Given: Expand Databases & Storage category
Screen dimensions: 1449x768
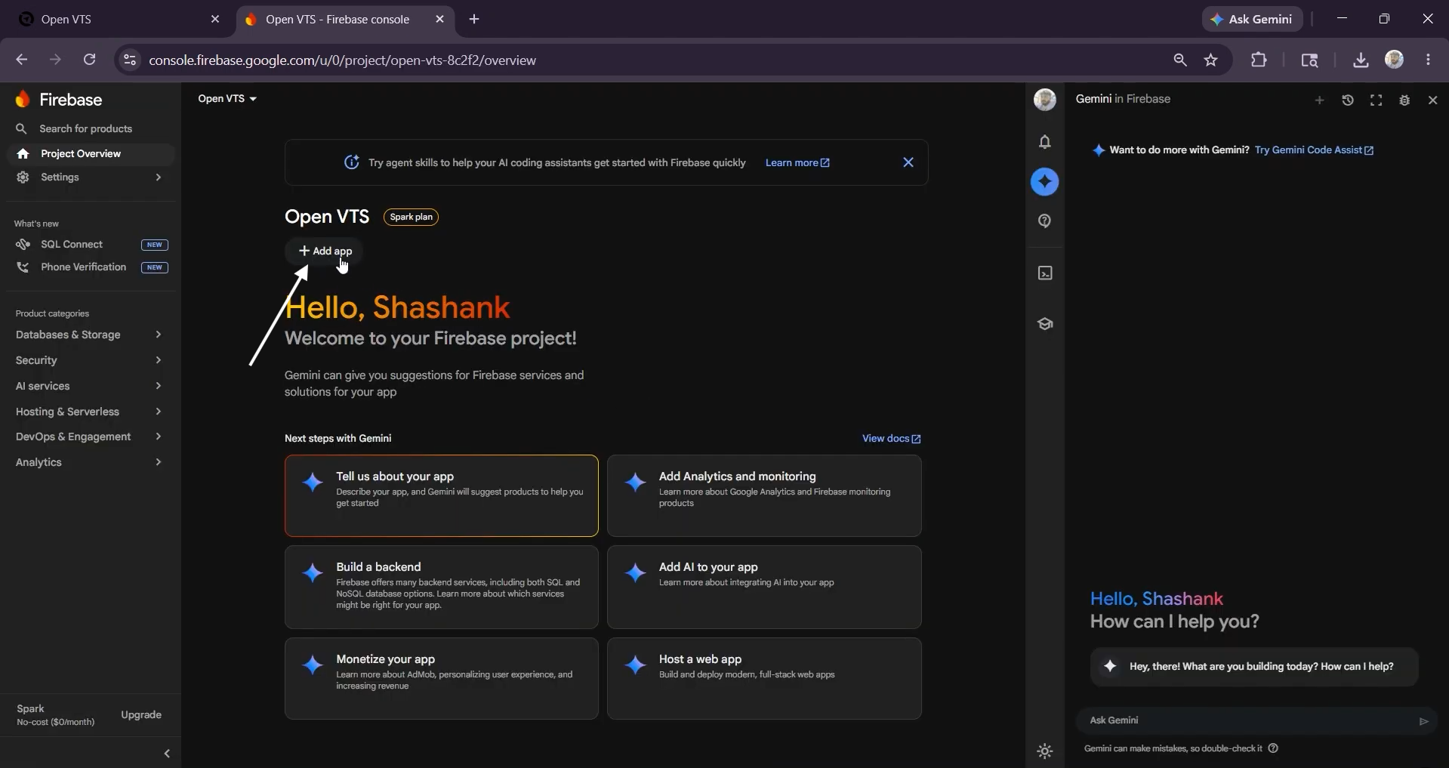Looking at the screenshot, I should [90, 335].
